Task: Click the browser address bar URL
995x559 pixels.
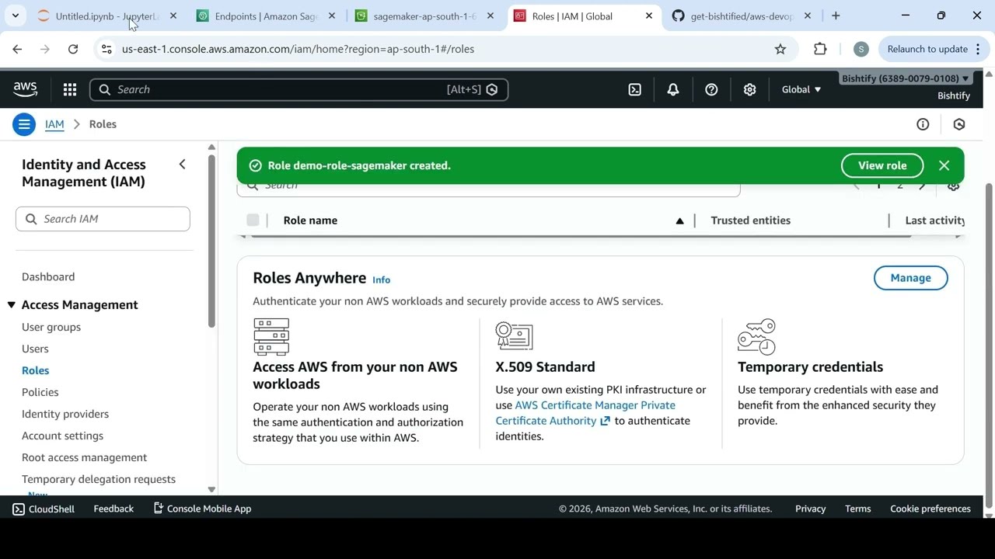Action: [x=298, y=49]
